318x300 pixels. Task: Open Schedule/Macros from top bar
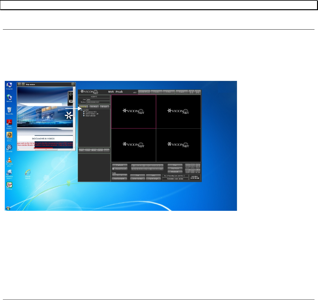click(144, 92)
